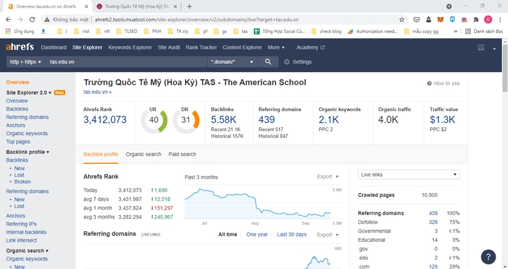Open Tổng Hợp Social sheets bookmark
The height and width of the screenshot is (269, 508).
279,31
